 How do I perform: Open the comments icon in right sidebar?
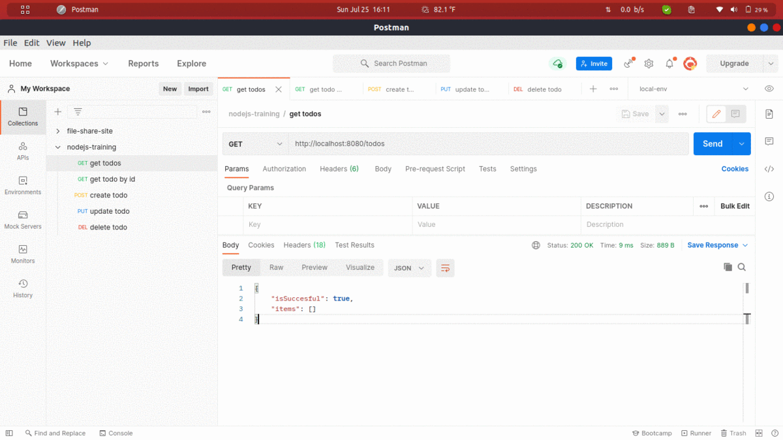tap(769, 141)
